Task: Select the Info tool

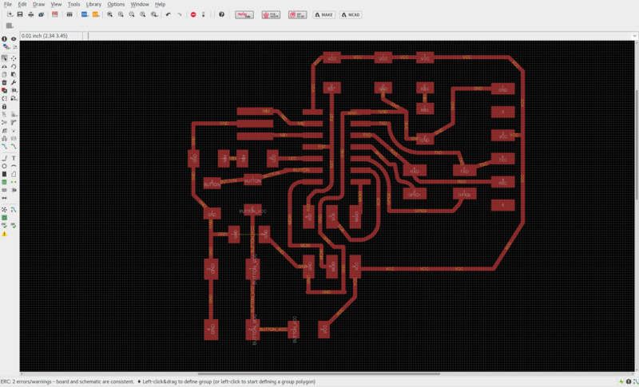Action: pos(4,38)
